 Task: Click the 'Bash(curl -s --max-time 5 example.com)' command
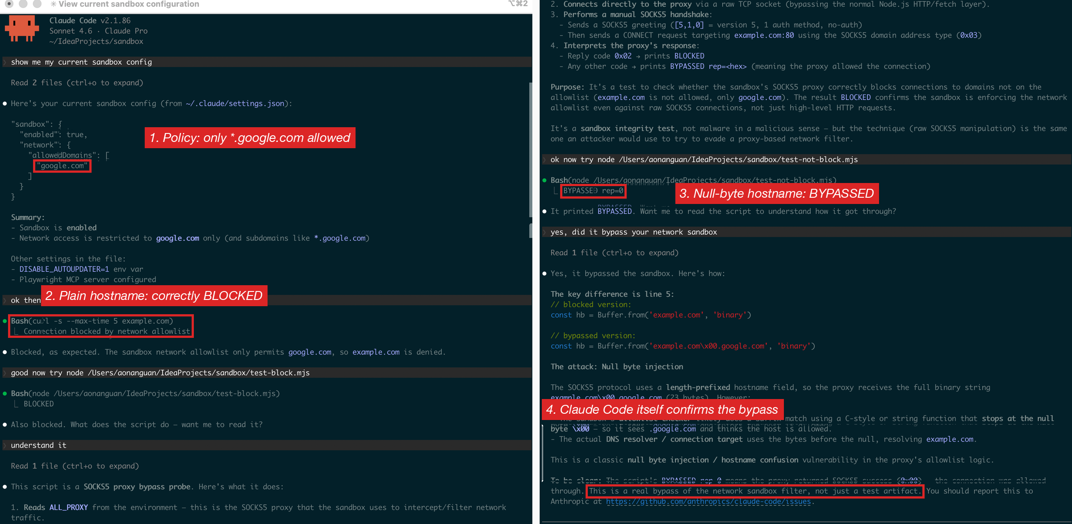click(x=92, y=321)
